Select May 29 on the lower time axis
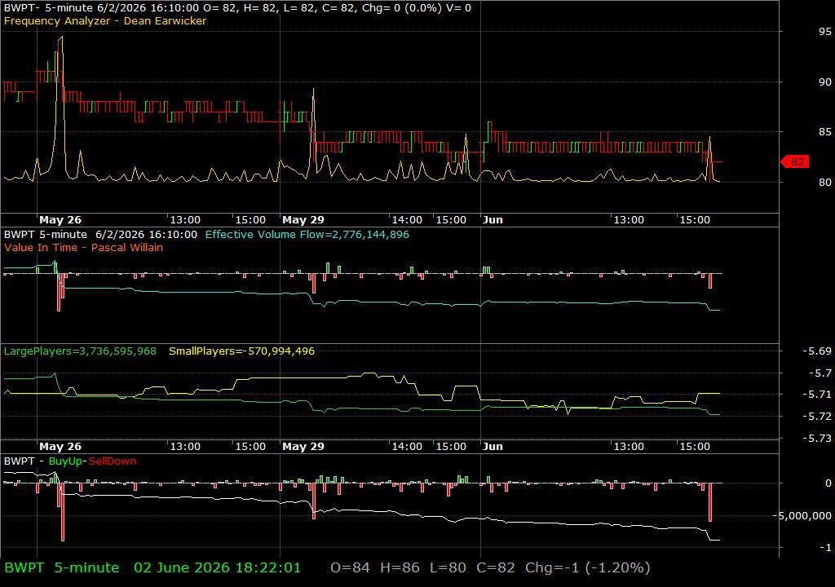Viewport: 835px width, 587px height. 303,447
